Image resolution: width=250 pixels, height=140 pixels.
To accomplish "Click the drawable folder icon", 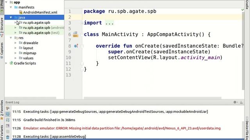I will [x=21, y=43].
